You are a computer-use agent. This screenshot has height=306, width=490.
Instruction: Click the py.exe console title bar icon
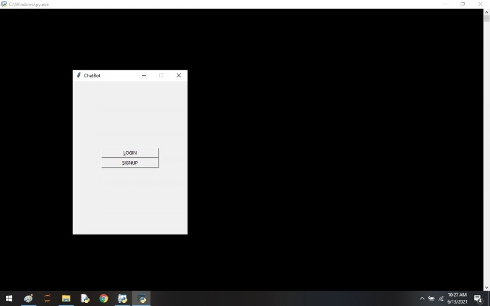(4, 4)
